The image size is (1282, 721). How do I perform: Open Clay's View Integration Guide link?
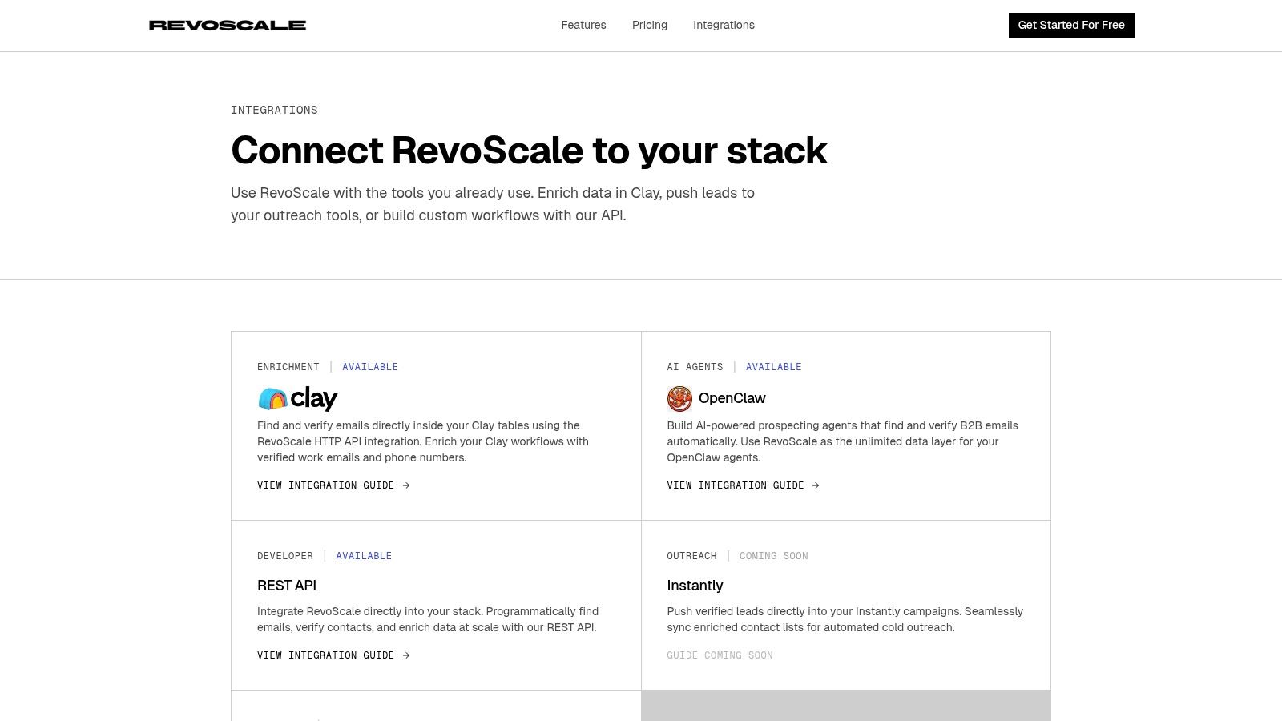(333, 485)
